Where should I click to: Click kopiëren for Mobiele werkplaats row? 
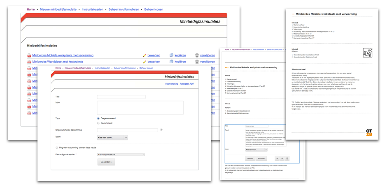(180, 55)
